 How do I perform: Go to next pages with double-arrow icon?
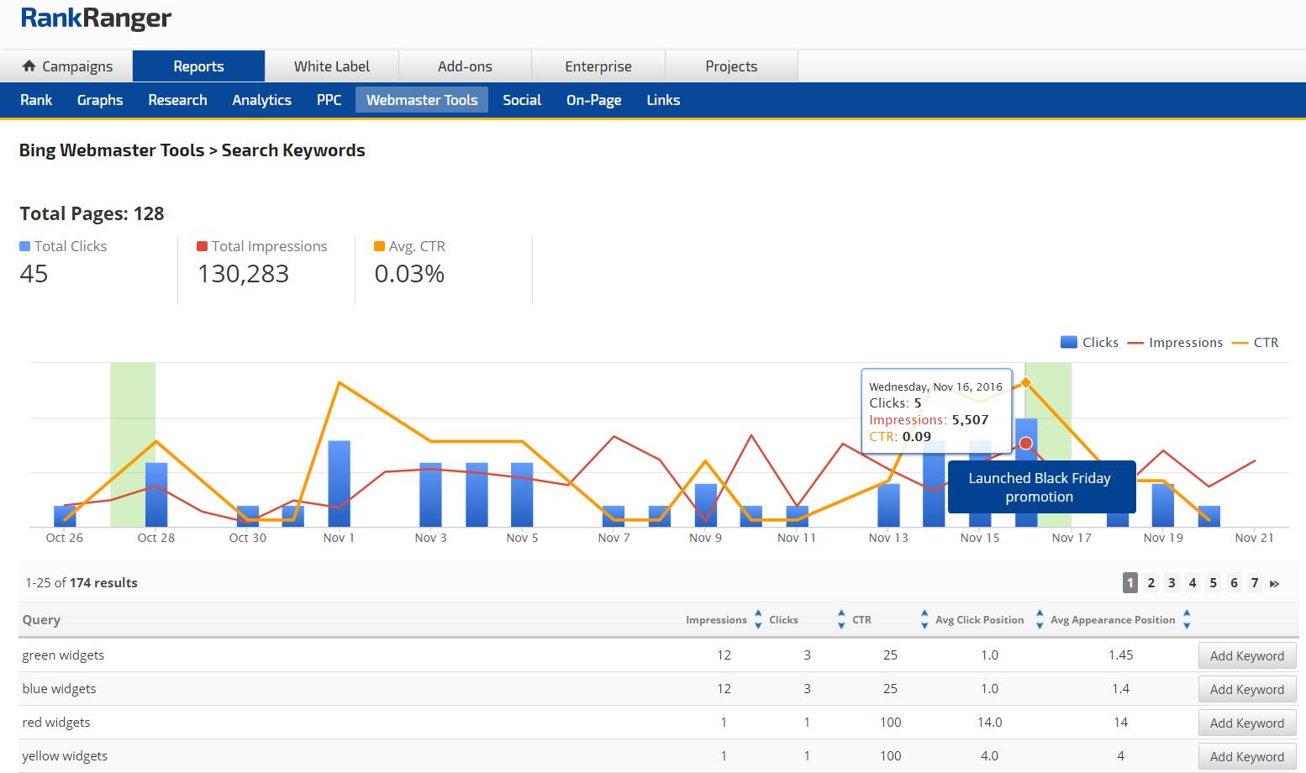[1275, 583]
